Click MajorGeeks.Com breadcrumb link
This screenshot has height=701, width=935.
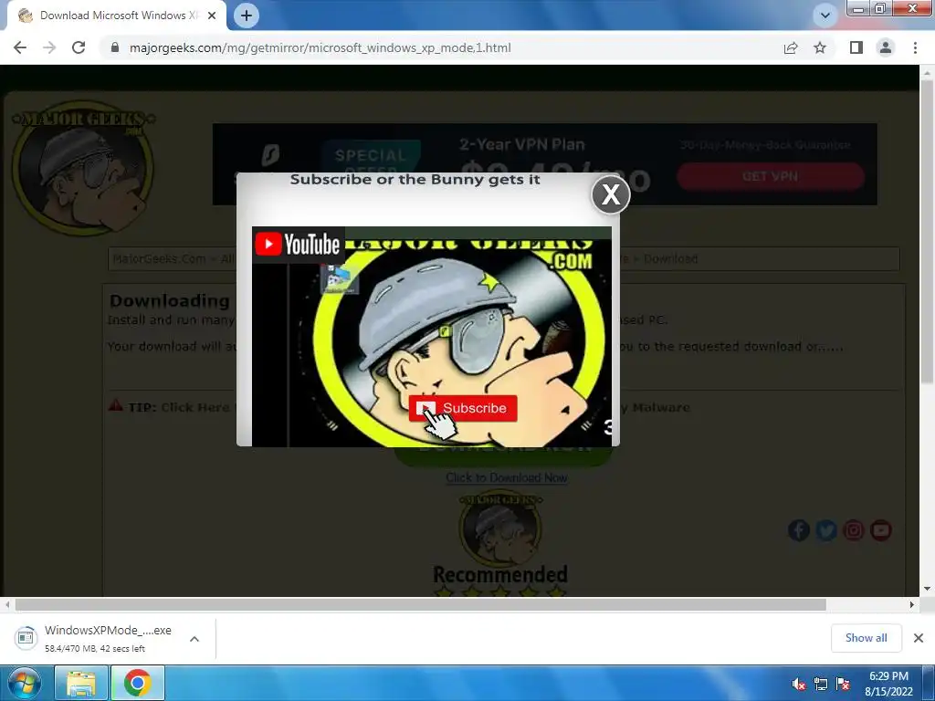(x=159, y=258)
